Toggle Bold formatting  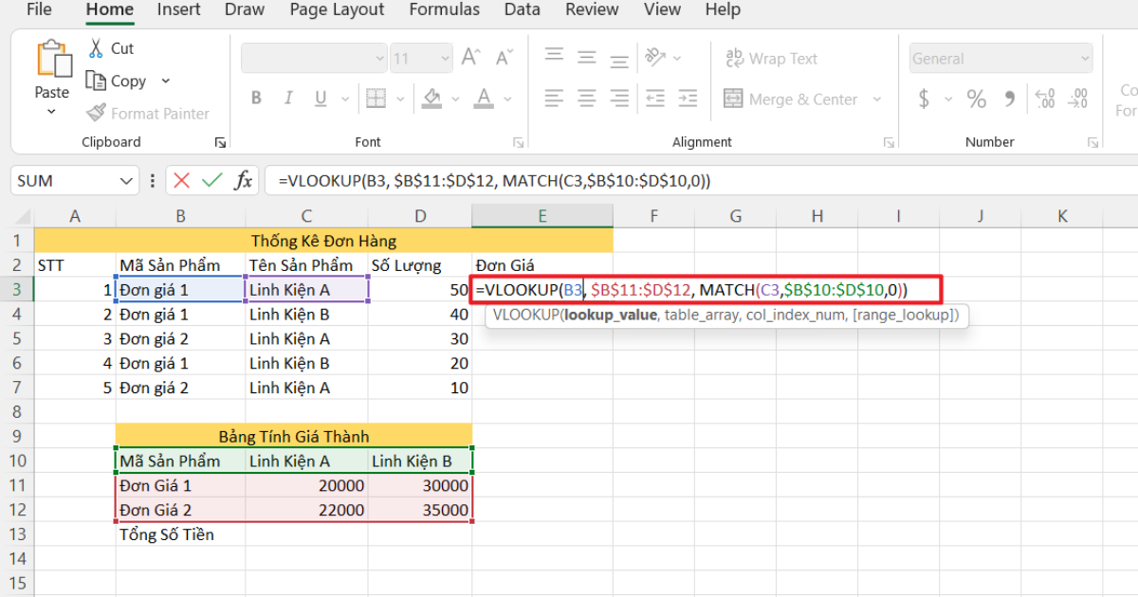(256, 99)
